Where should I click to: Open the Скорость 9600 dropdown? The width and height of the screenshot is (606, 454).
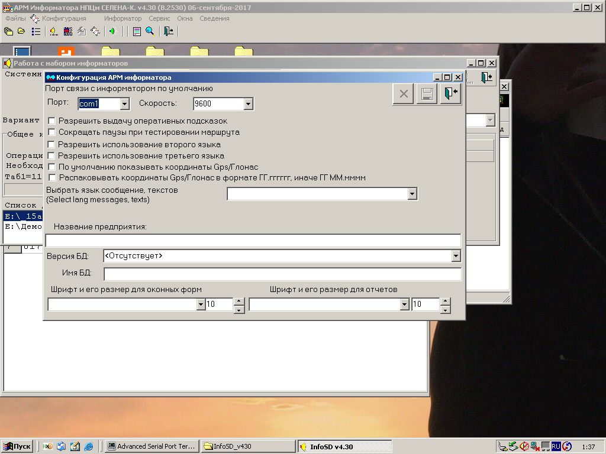[x=248, y=103]
